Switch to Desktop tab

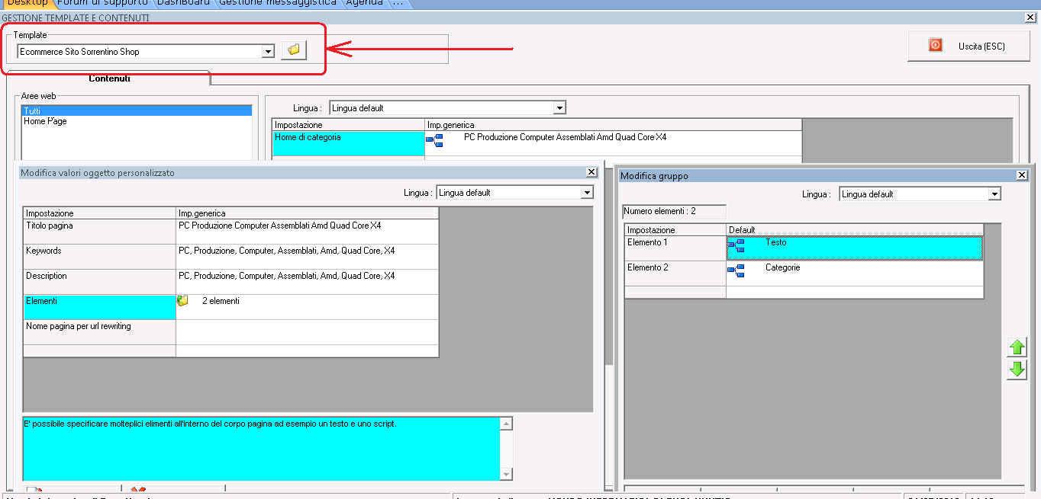pyautogui.click(x=27, y=3)
